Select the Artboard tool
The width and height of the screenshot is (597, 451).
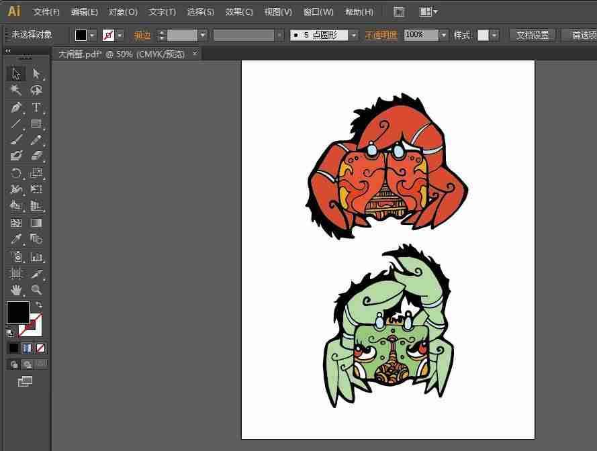[16, 274]
